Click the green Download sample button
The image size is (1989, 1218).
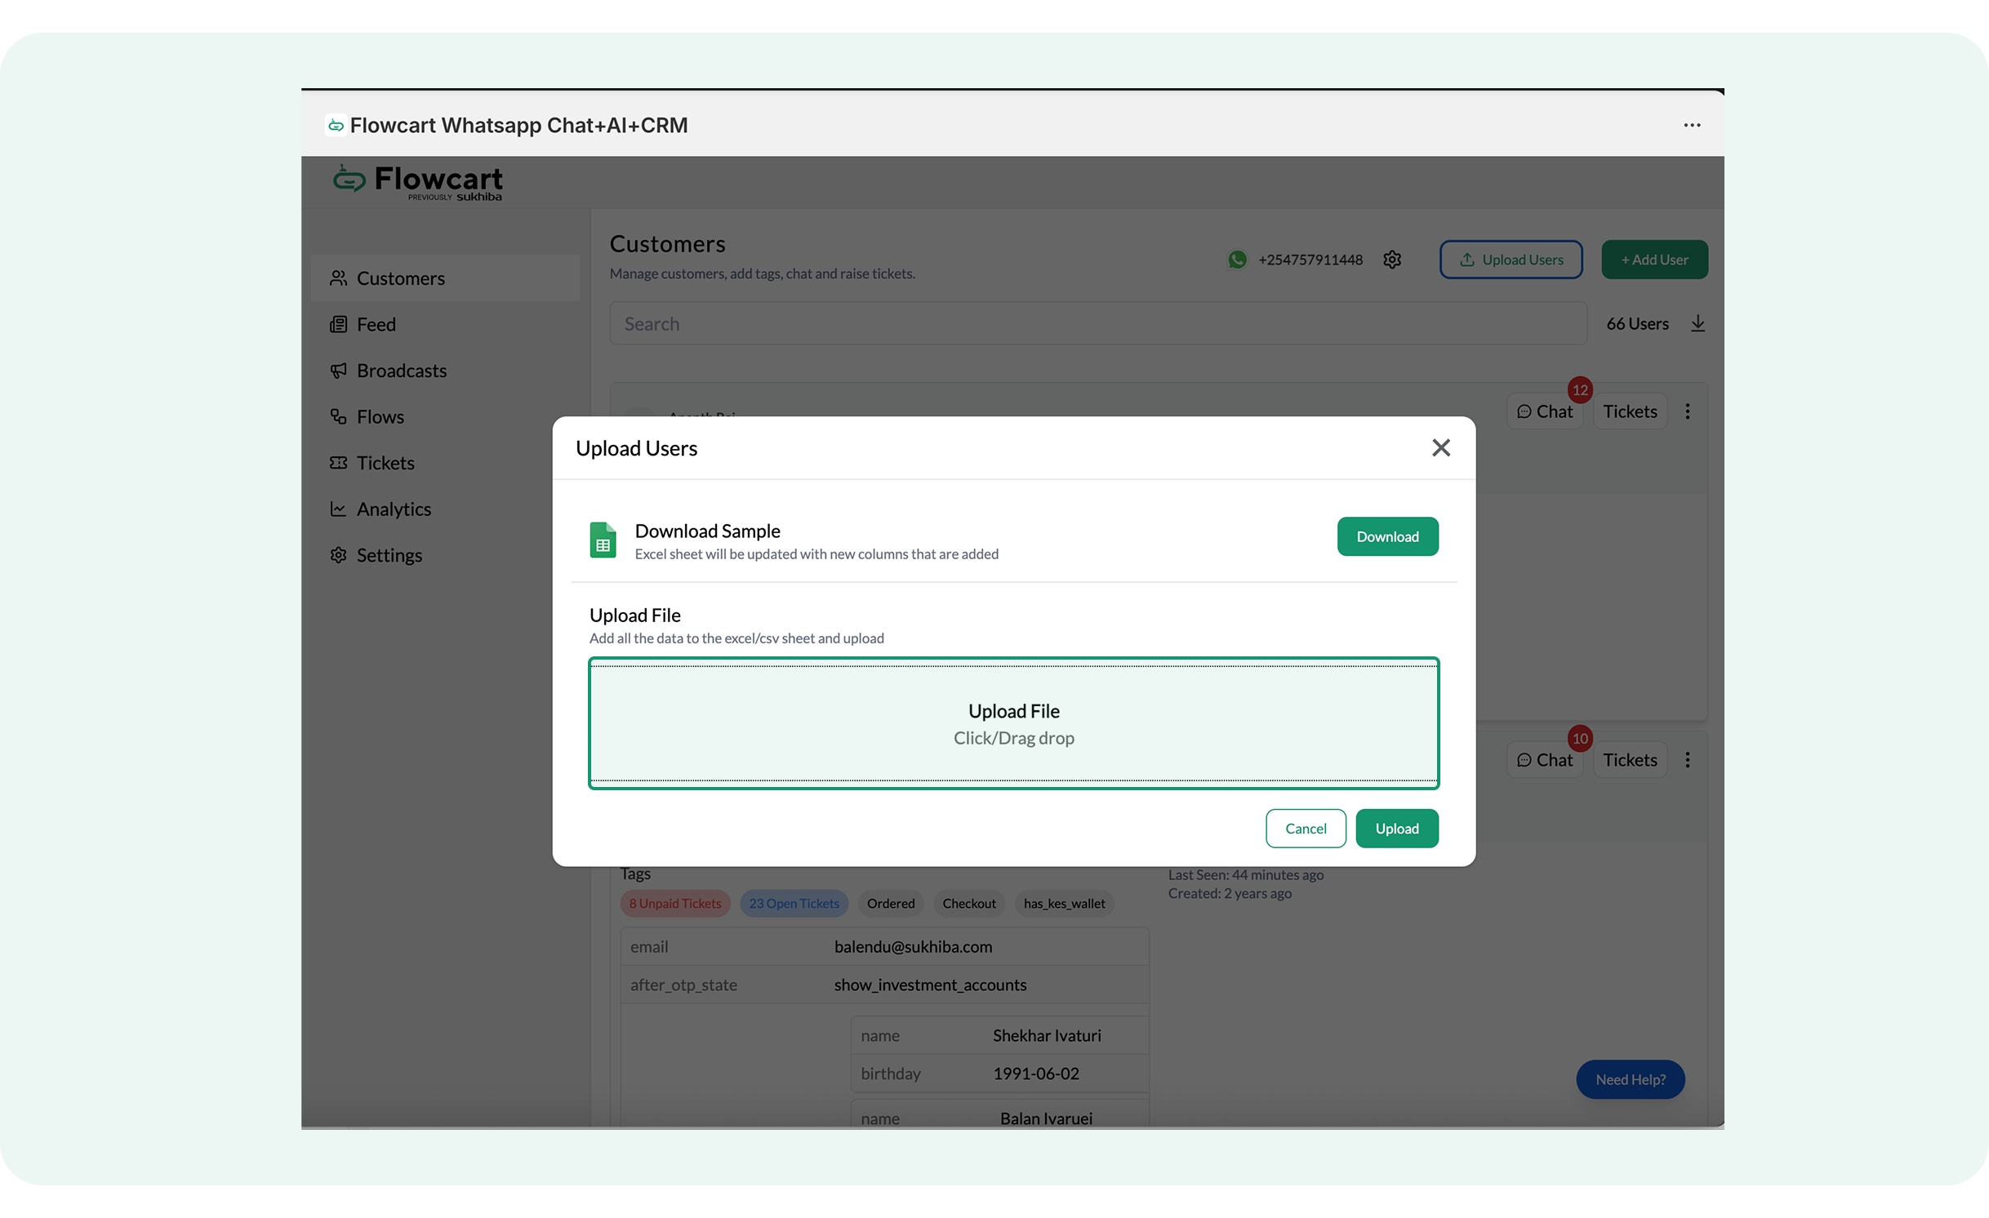[x=1386, y=536]
